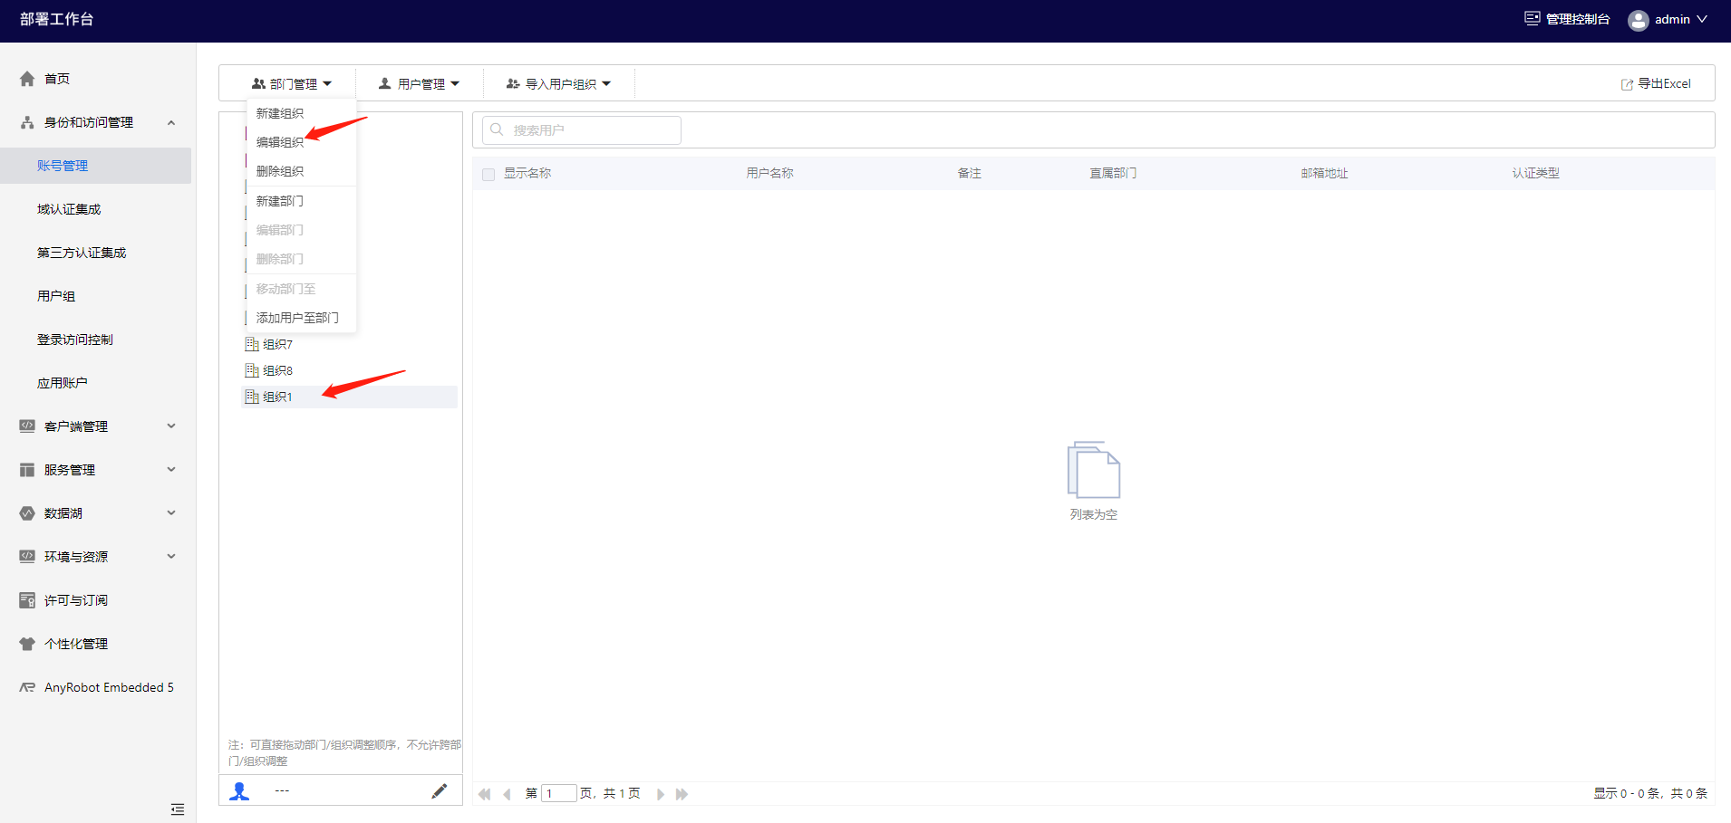Click the 搜索用户 search field
The height and width of the screenshot is (823, 1731).
point(582,129)
